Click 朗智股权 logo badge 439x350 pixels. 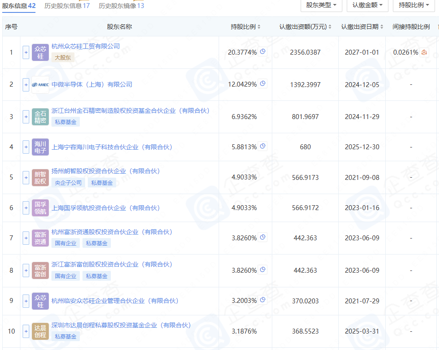point(40,178)
